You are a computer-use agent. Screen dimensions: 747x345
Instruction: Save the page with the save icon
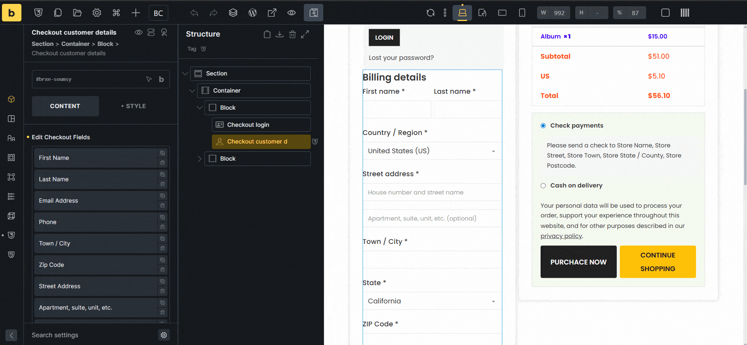pos(314,13)
